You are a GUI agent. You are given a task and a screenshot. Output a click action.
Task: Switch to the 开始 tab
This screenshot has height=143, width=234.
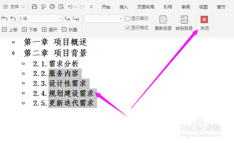click(x=106, y=7)
